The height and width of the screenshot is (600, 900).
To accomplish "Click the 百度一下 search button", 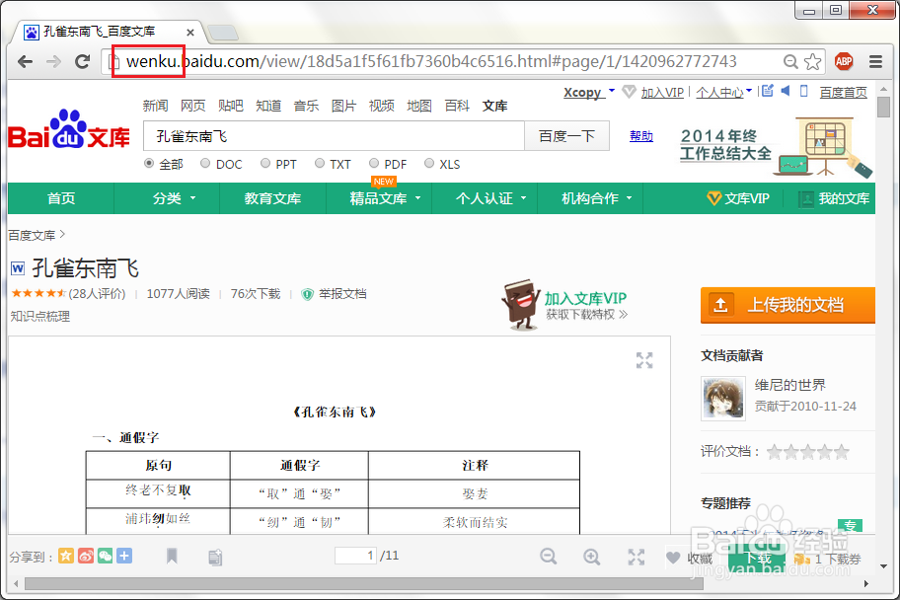I will click(566, 136).
